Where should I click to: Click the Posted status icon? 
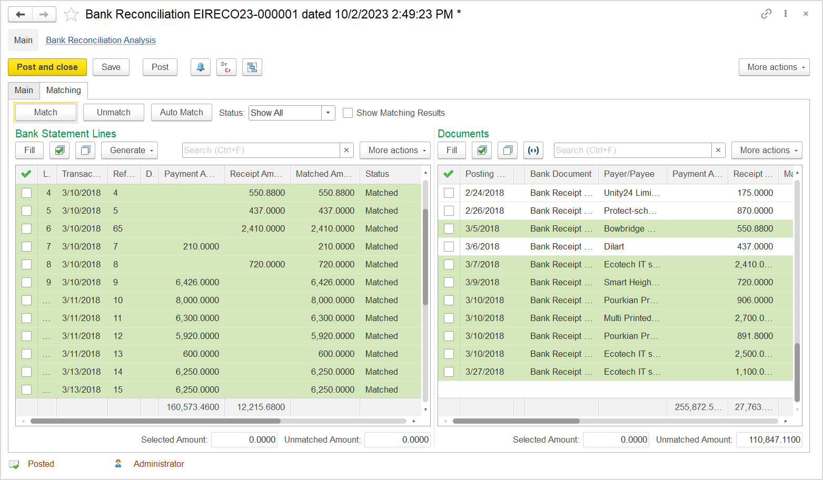point(14,464)
